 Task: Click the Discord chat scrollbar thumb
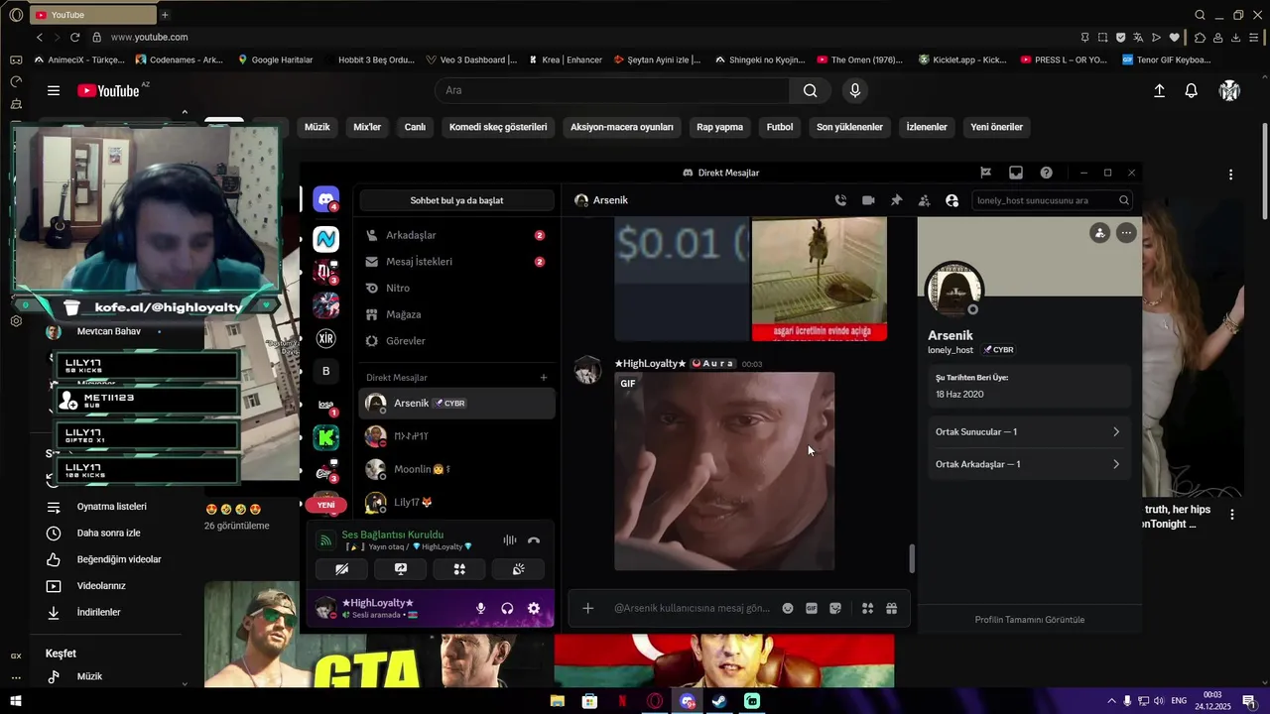pyautogui.click(x=911, y=558)
